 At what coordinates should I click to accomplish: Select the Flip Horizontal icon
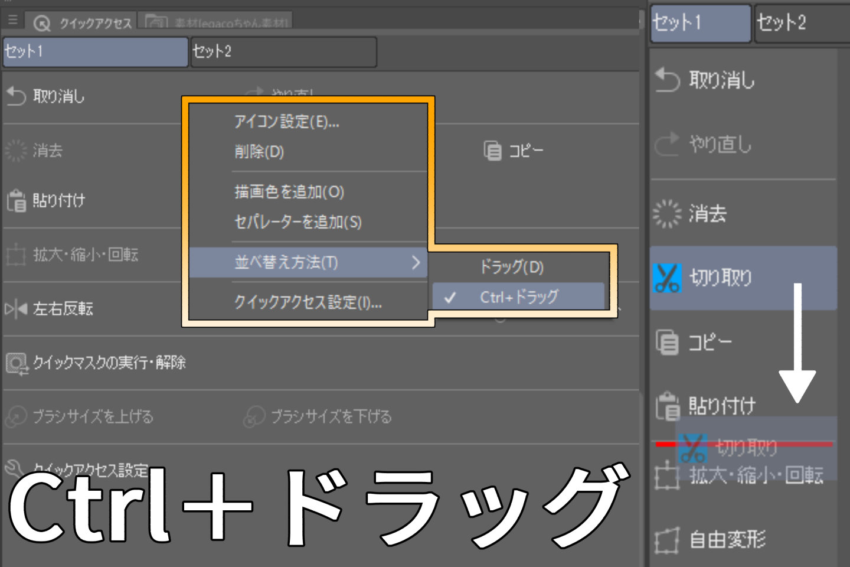point(17,308)
